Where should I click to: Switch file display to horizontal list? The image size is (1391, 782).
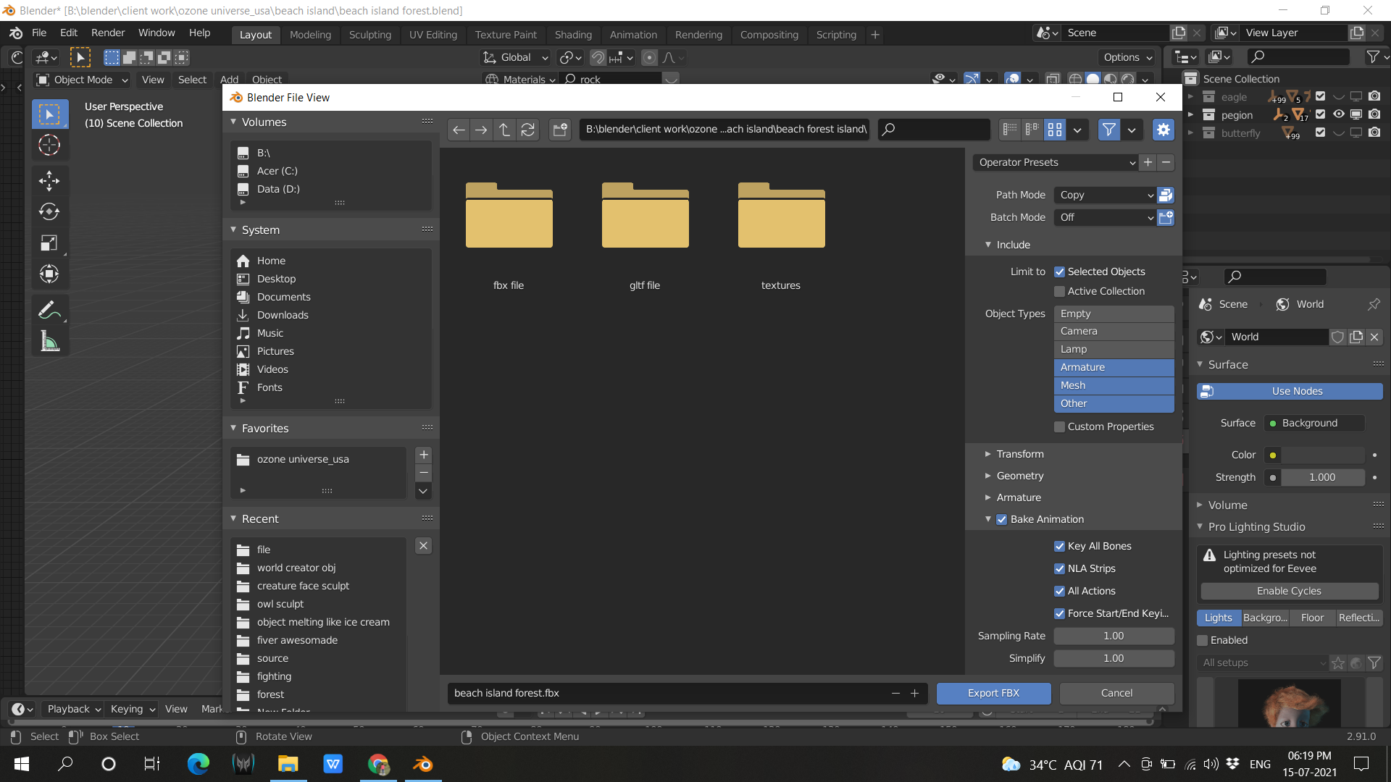pos(1032,130)
